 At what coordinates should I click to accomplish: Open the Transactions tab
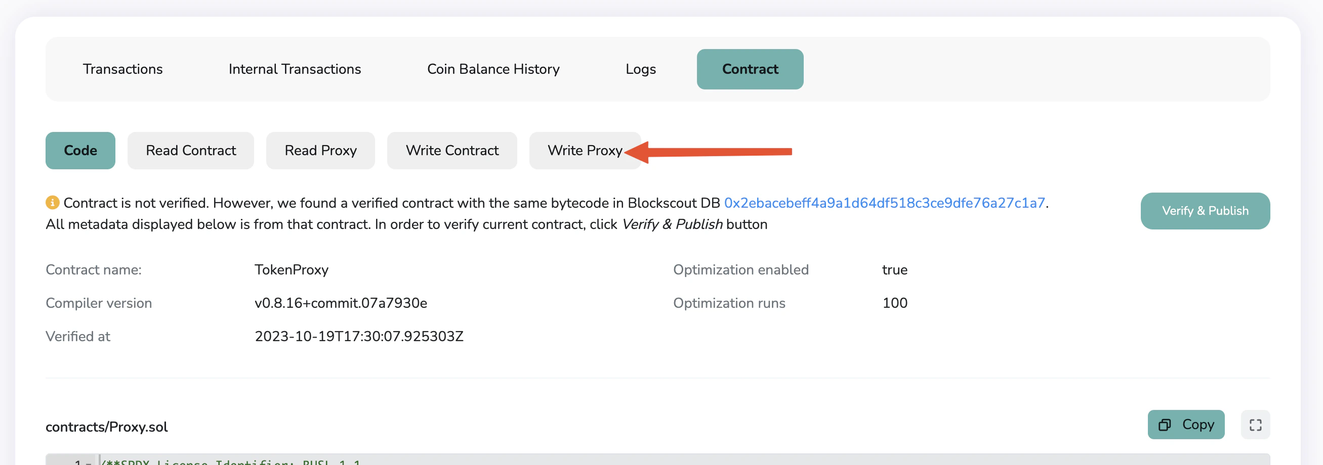click(x=123, y=69)
